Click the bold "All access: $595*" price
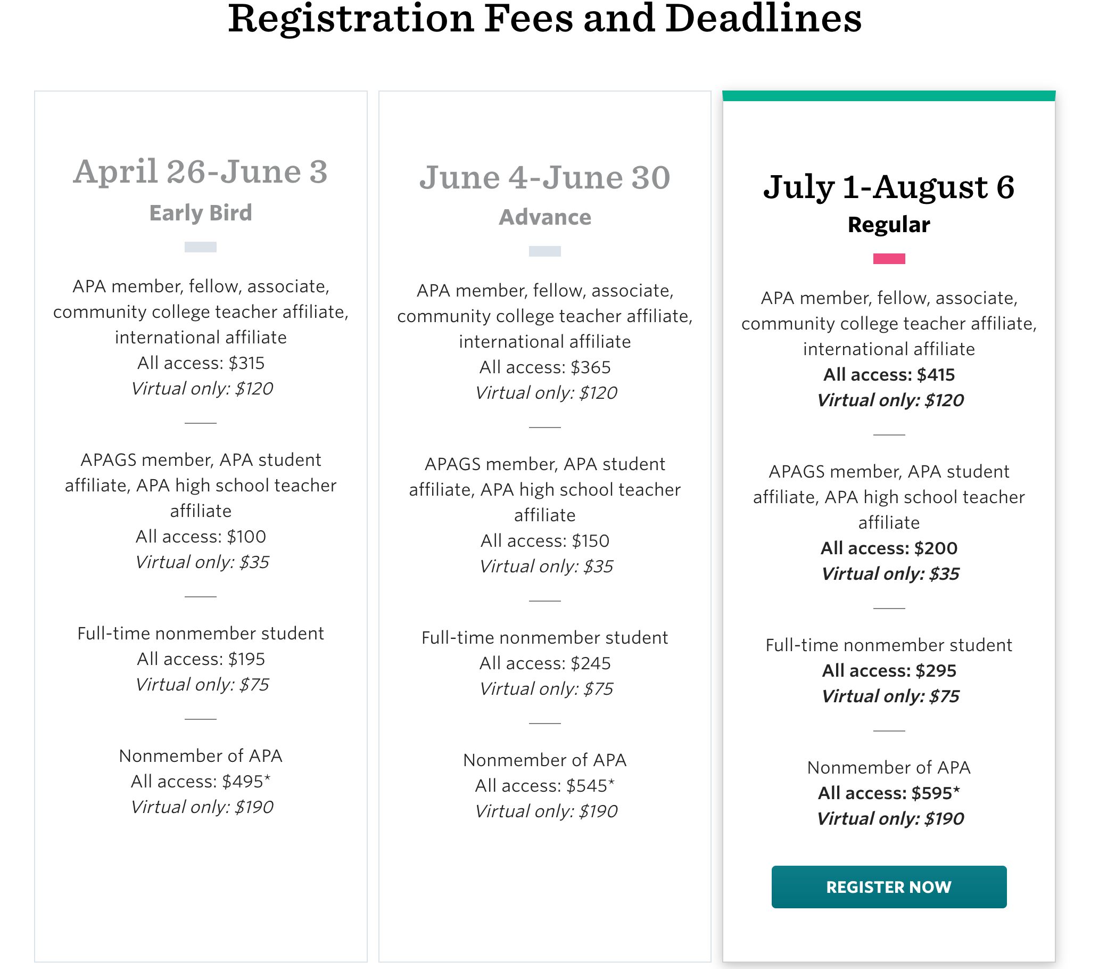 point(888,793)
